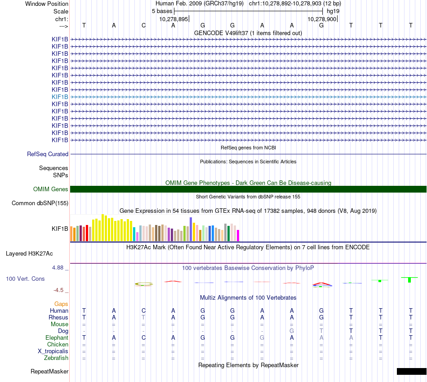This screenshot has width=427, height=382.
Task: Open the OMIM Gene Phenotypes track title
Action: pyautogui.click(x=248, y=183)
